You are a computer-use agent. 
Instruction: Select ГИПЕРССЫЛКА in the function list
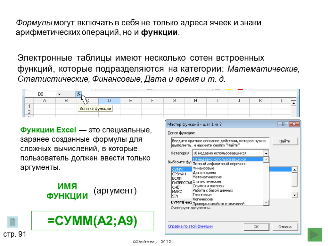pyautogui.click(x=182, y=183)
